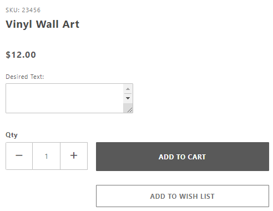Image resolution: width=273 pixels, height=211 pixels.
Task: Decrease quantity with the minus button
Action: 19,156
